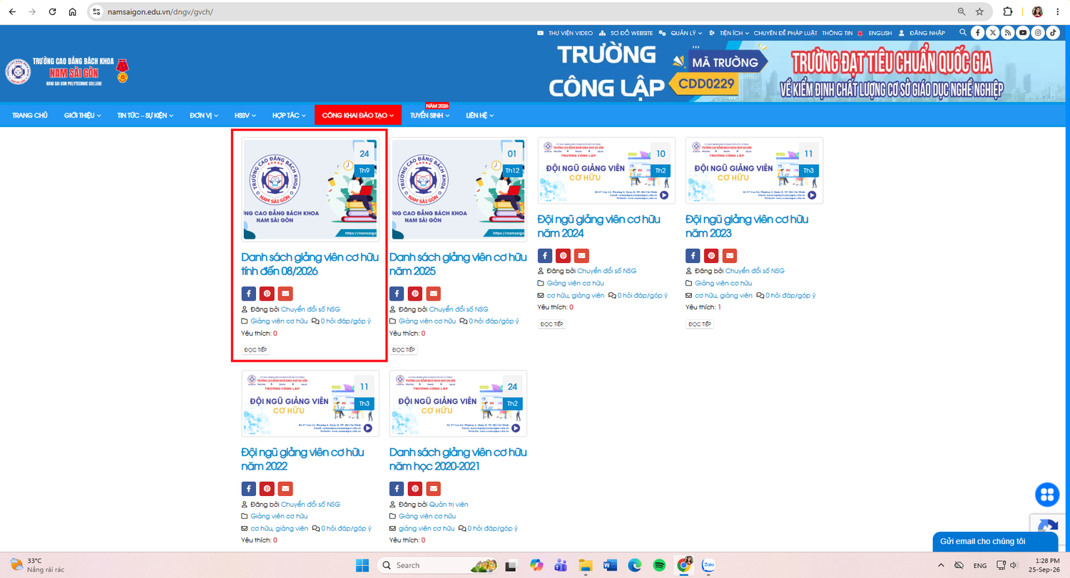Share 'năm 2023' post on Facebook
Screen dimensions: 1070x578
693,255
